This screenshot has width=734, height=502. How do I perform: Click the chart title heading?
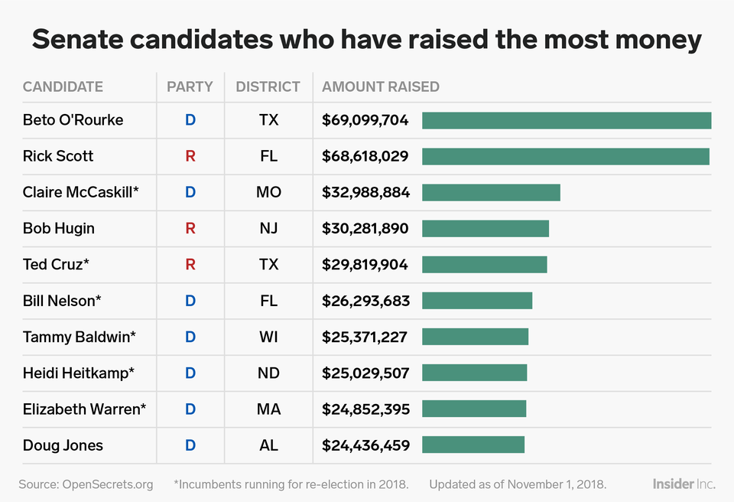(x=367, y=40)
